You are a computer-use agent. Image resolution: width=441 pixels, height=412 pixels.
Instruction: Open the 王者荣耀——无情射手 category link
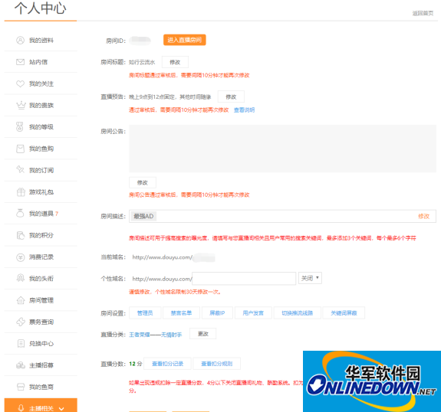click(155, 335)
